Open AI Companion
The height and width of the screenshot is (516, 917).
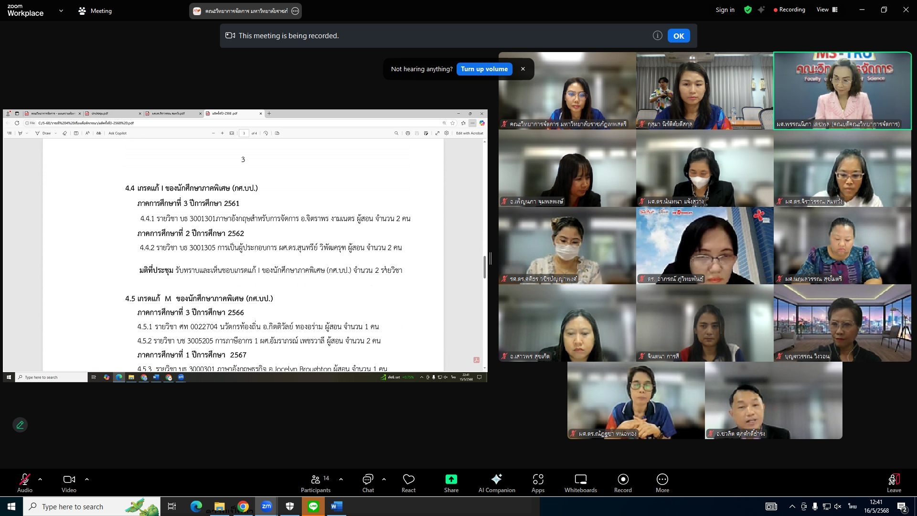coord(497,483)
